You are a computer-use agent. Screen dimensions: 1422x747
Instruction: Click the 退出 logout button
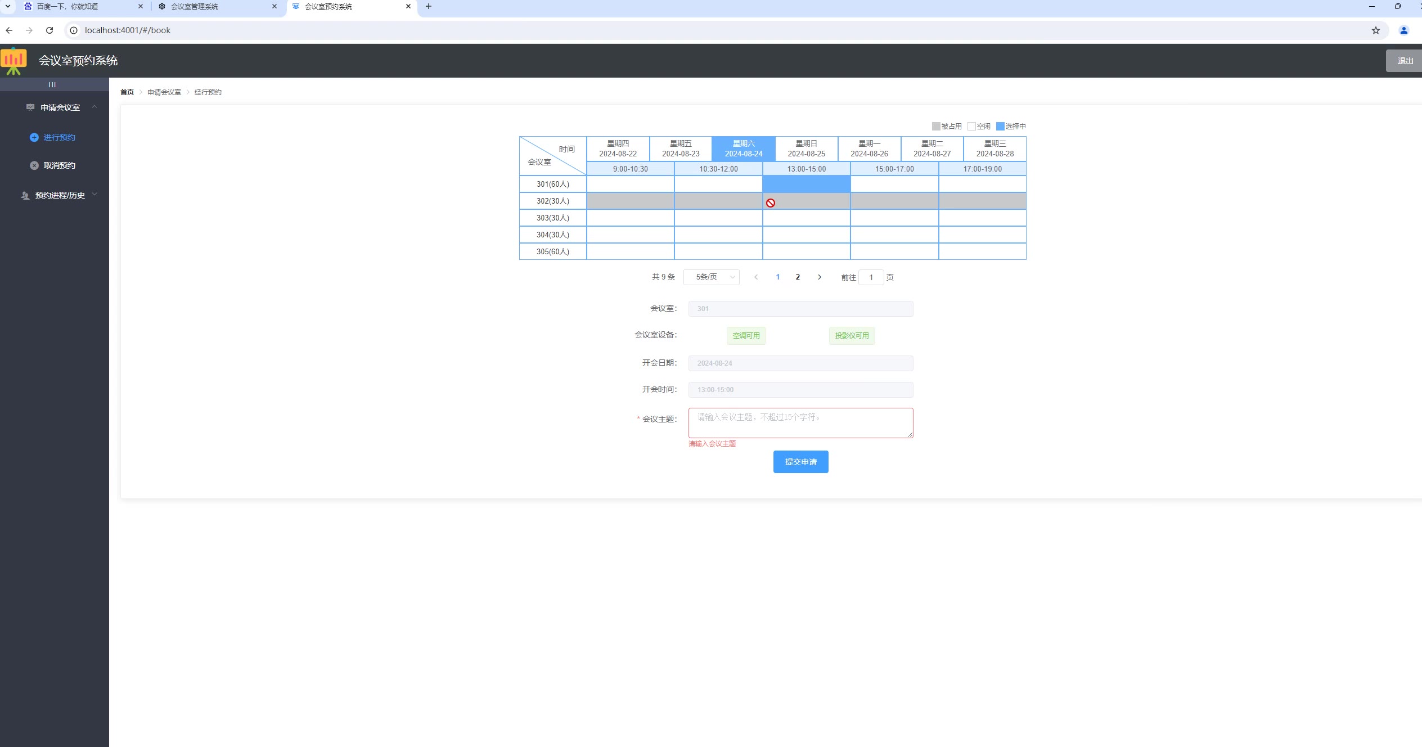click(x=1404, y=61)
